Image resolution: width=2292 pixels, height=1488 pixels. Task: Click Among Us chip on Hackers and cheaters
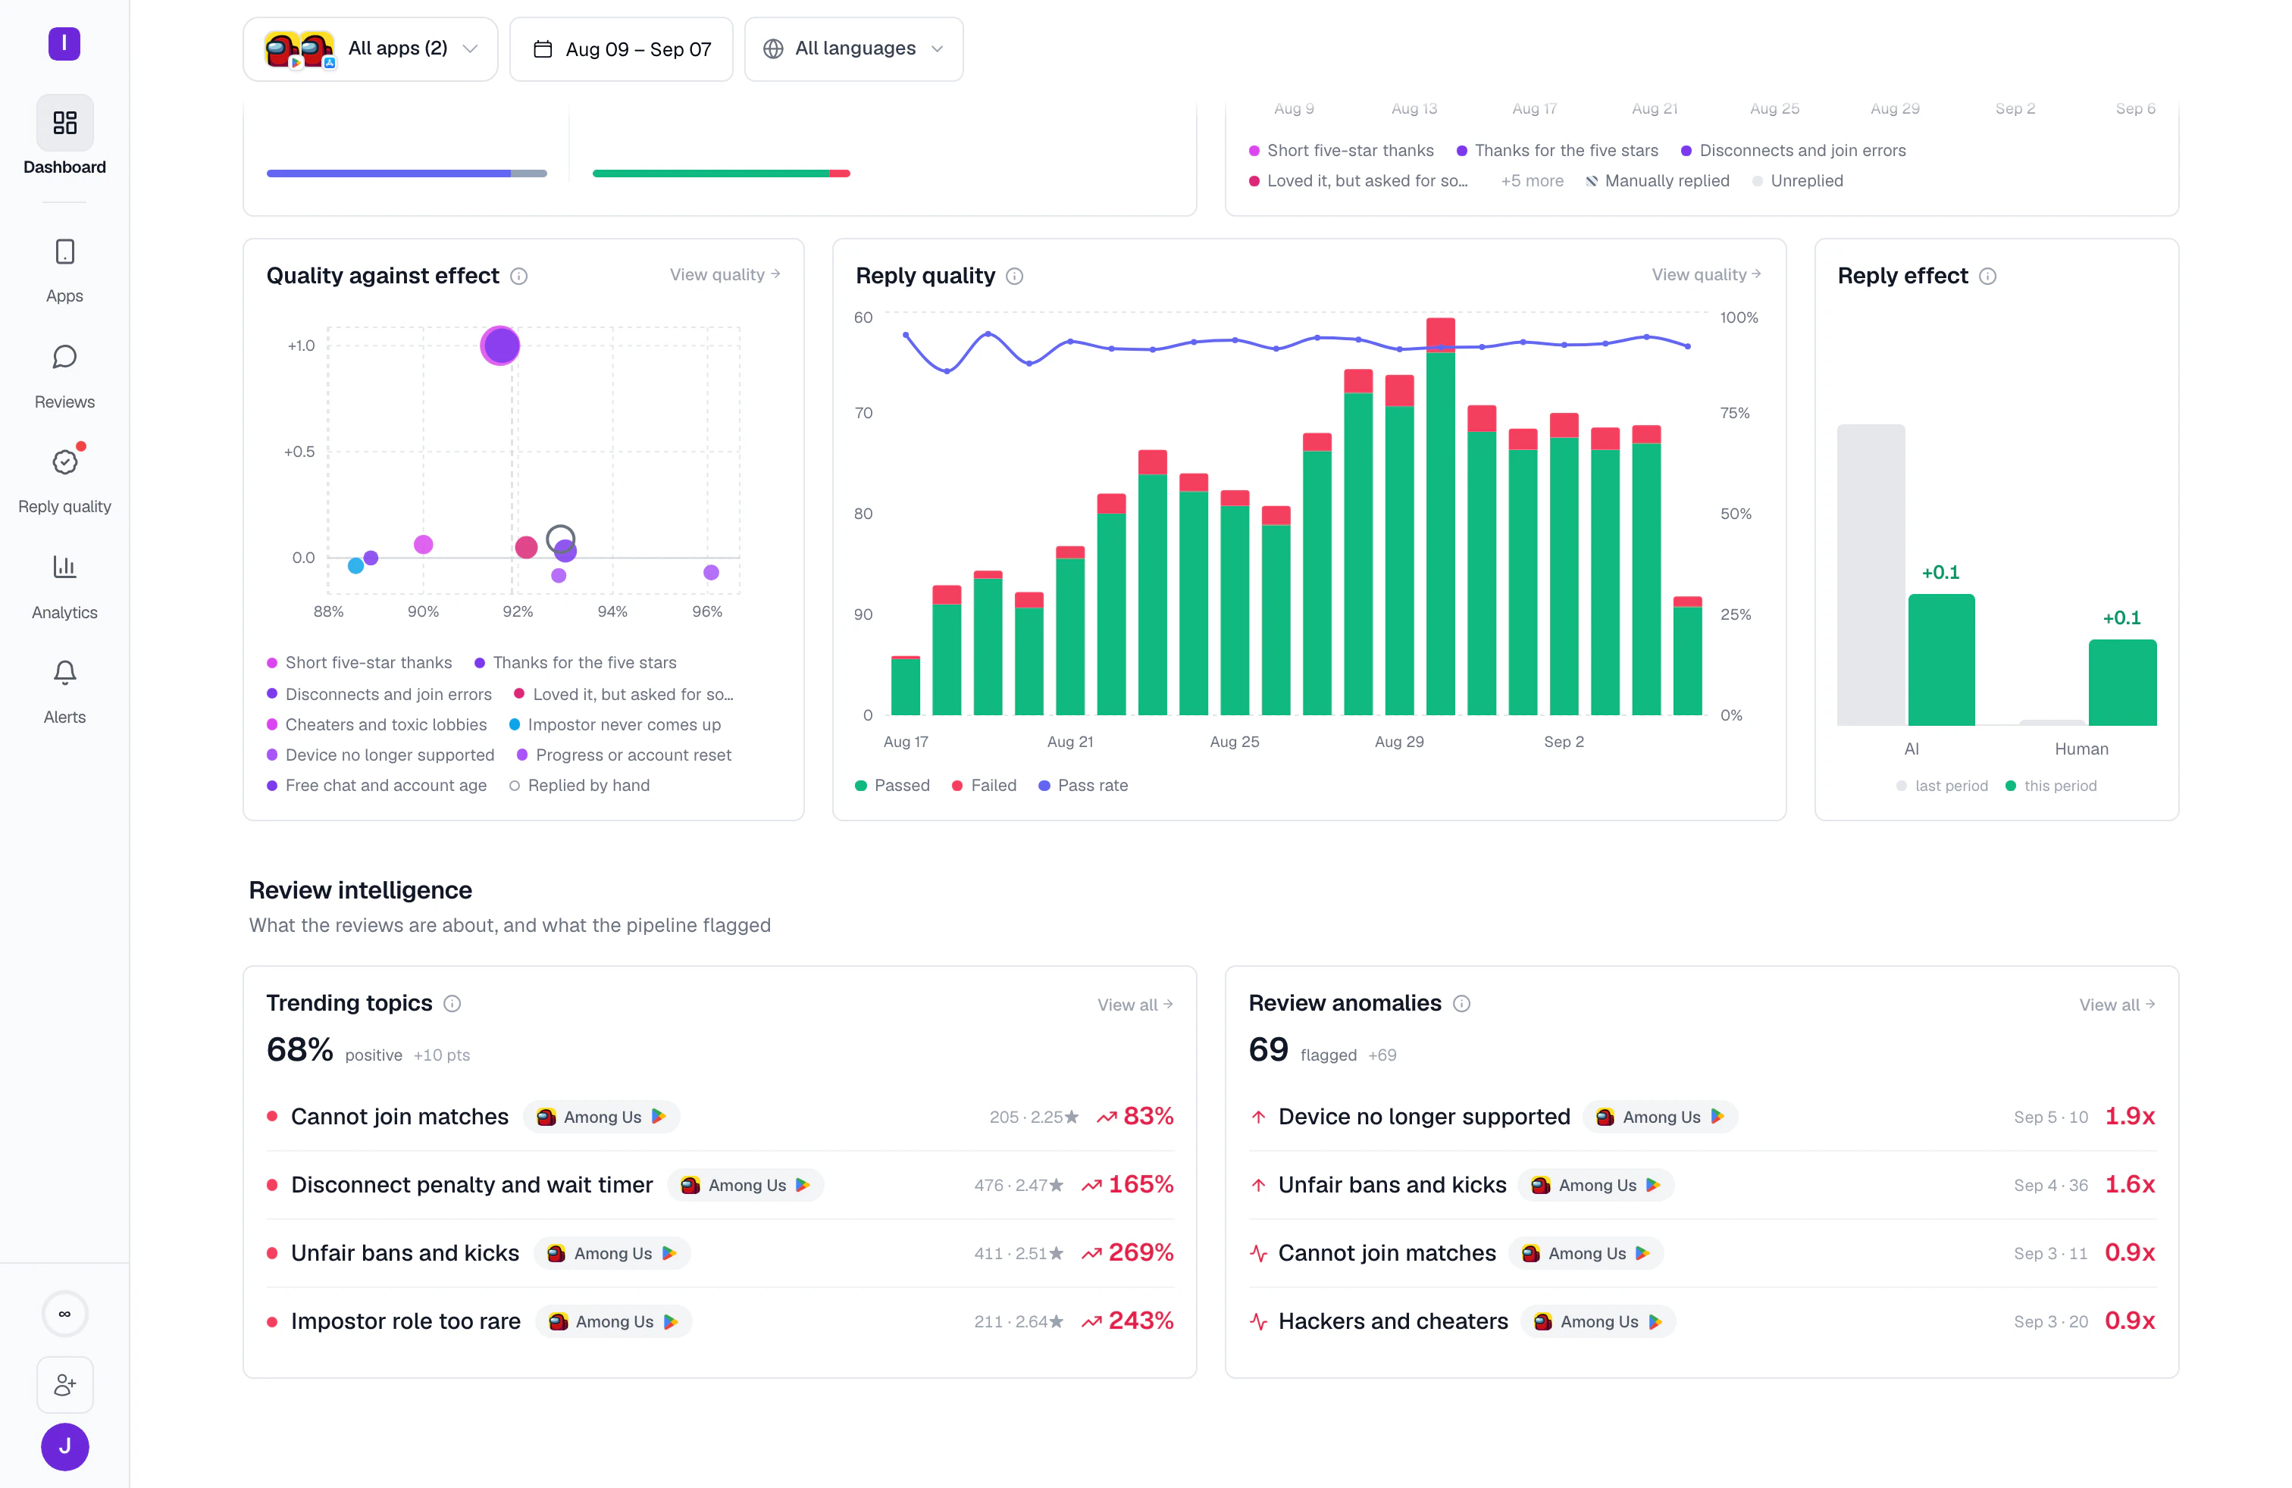pos(1598,1321)
